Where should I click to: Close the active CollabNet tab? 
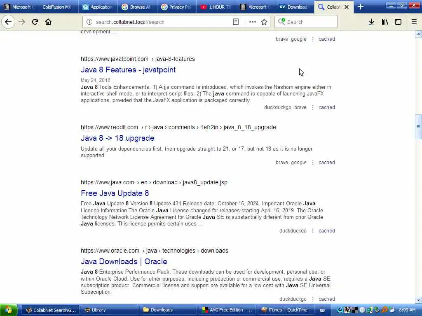click(x=347, y=7)
